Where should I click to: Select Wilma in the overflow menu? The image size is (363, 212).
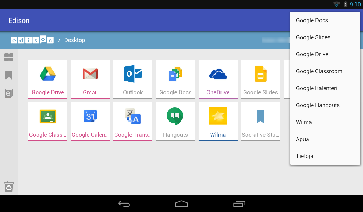click(x=325, y=122)
